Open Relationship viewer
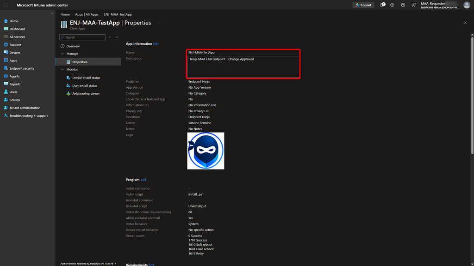The image size is (474, 266). pyautogui.click(x=86, y=93)
